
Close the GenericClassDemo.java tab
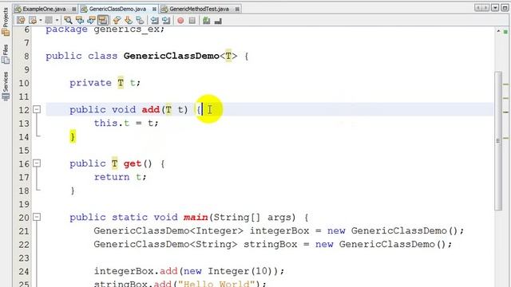(x=154, y=9)
